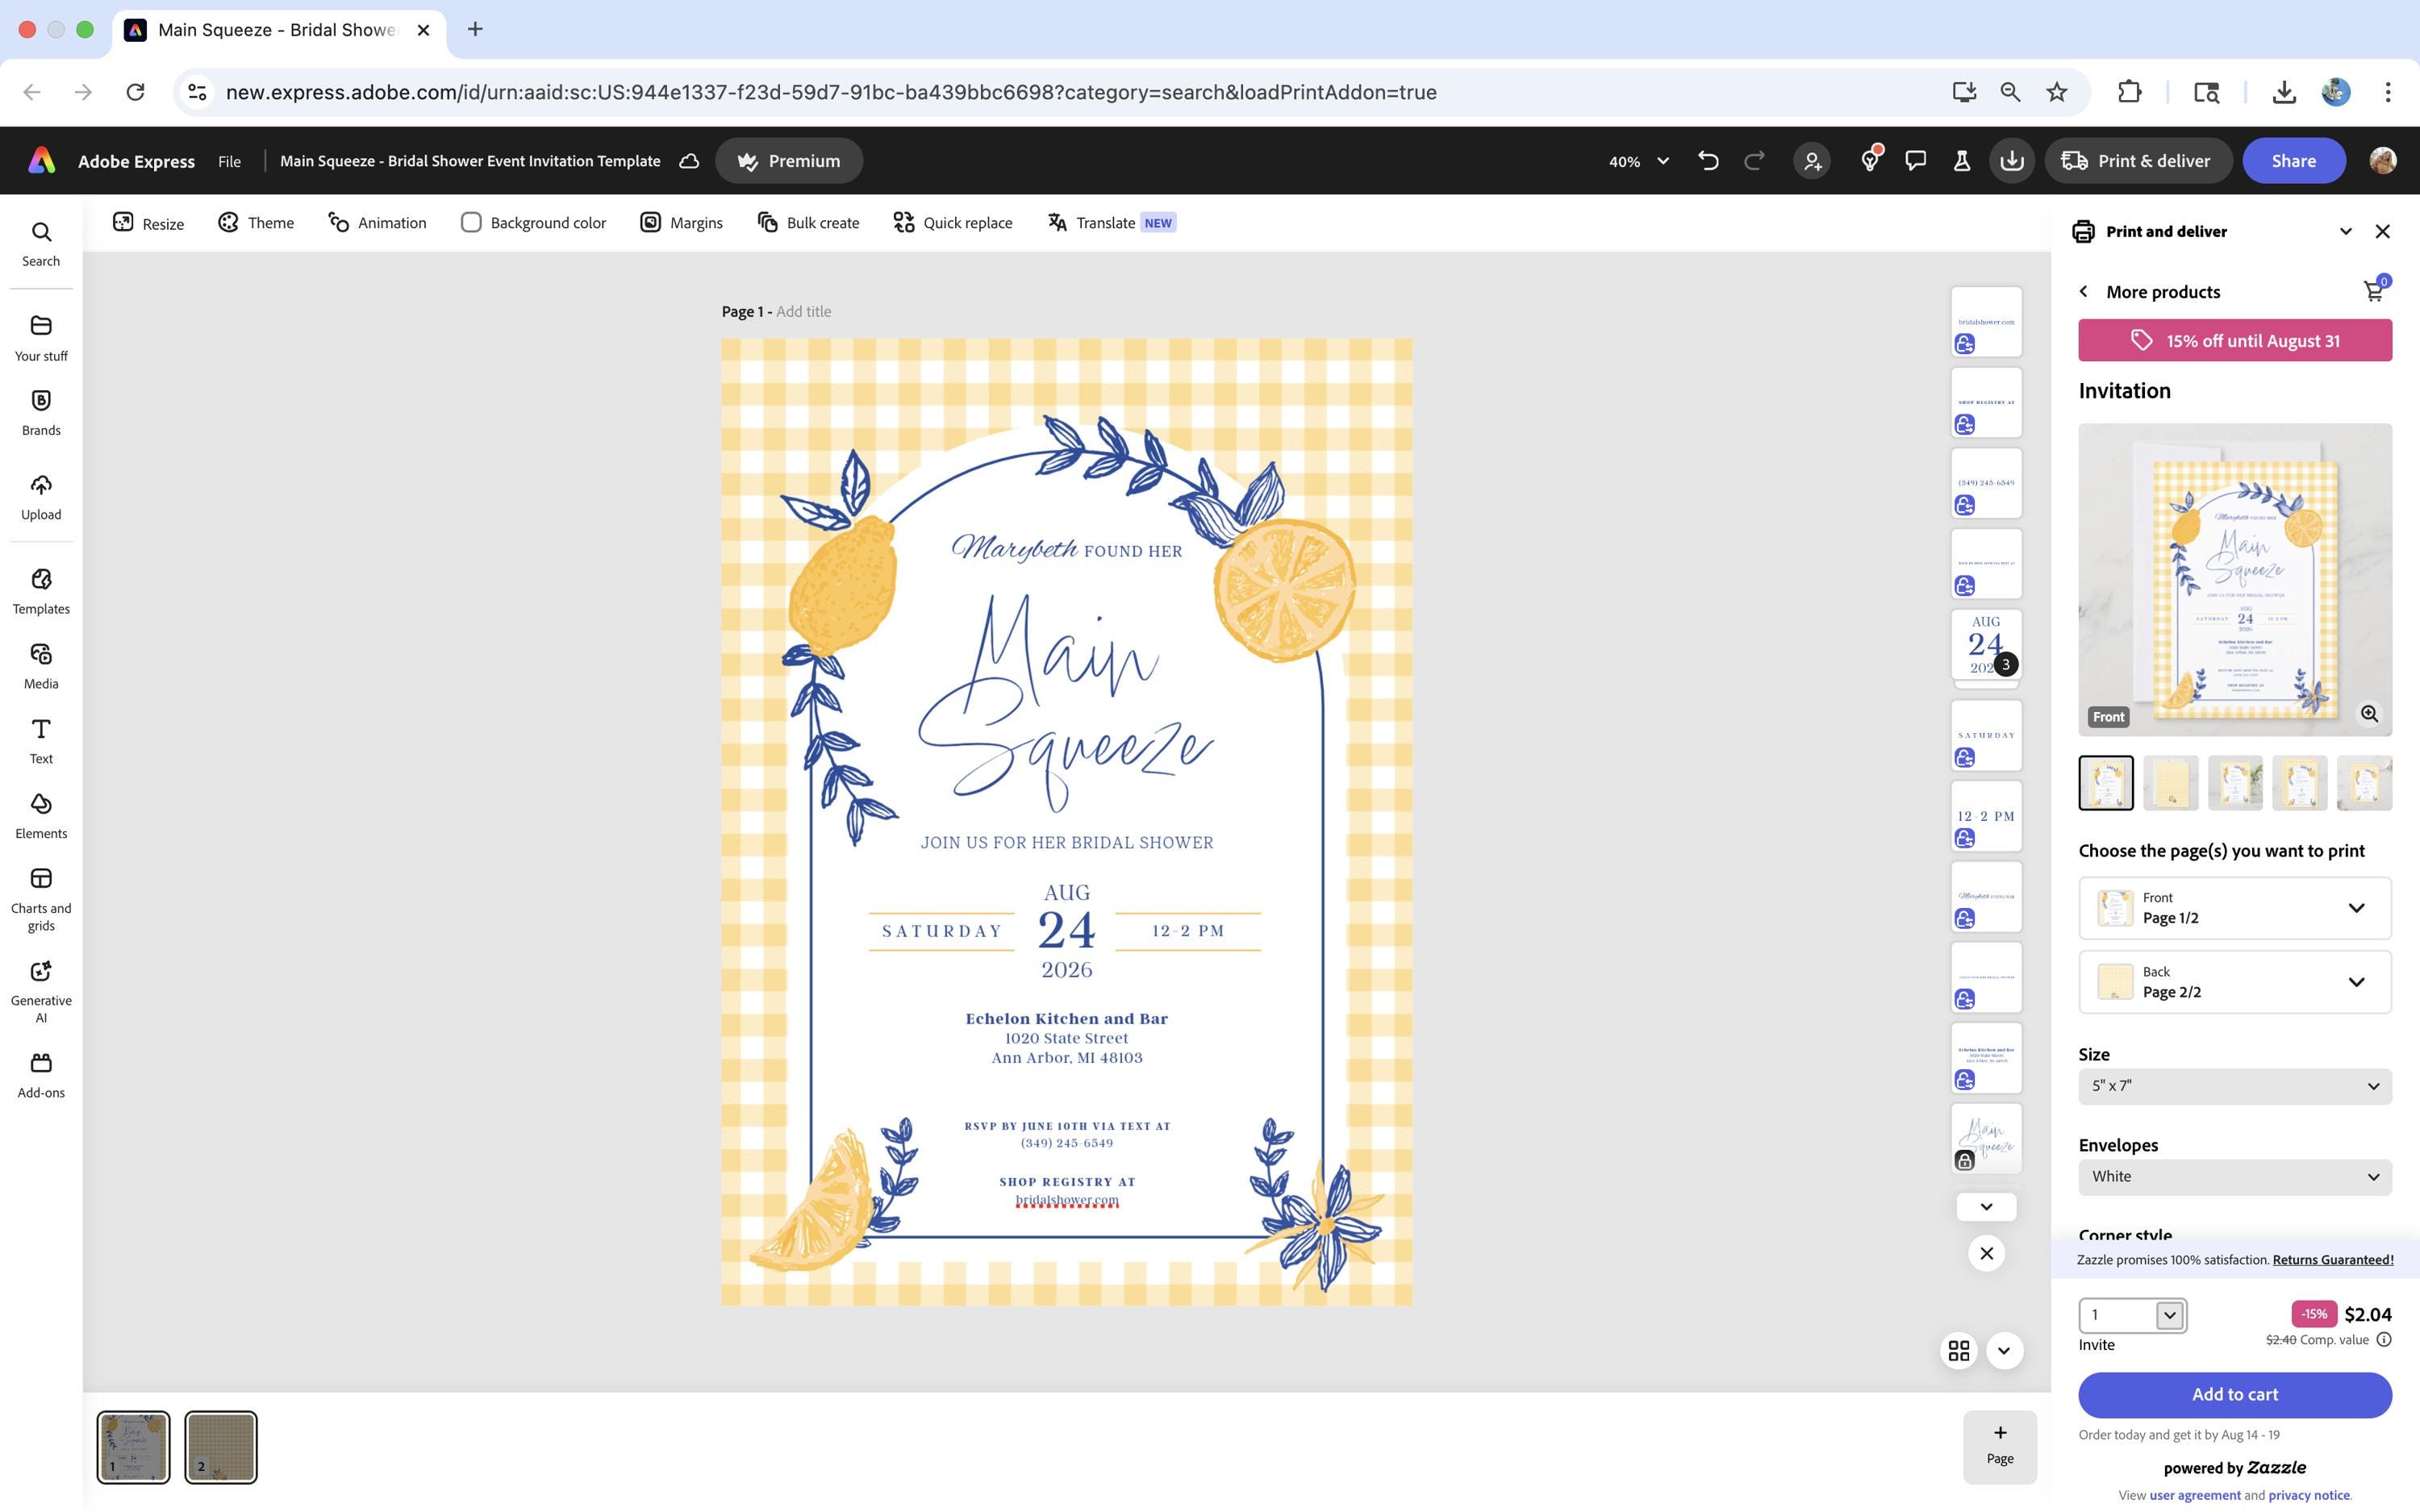Open the Envelopes White dropdown
The width and height of the screenshot is (2420, 1512).
click(x=2235, y=1177)
